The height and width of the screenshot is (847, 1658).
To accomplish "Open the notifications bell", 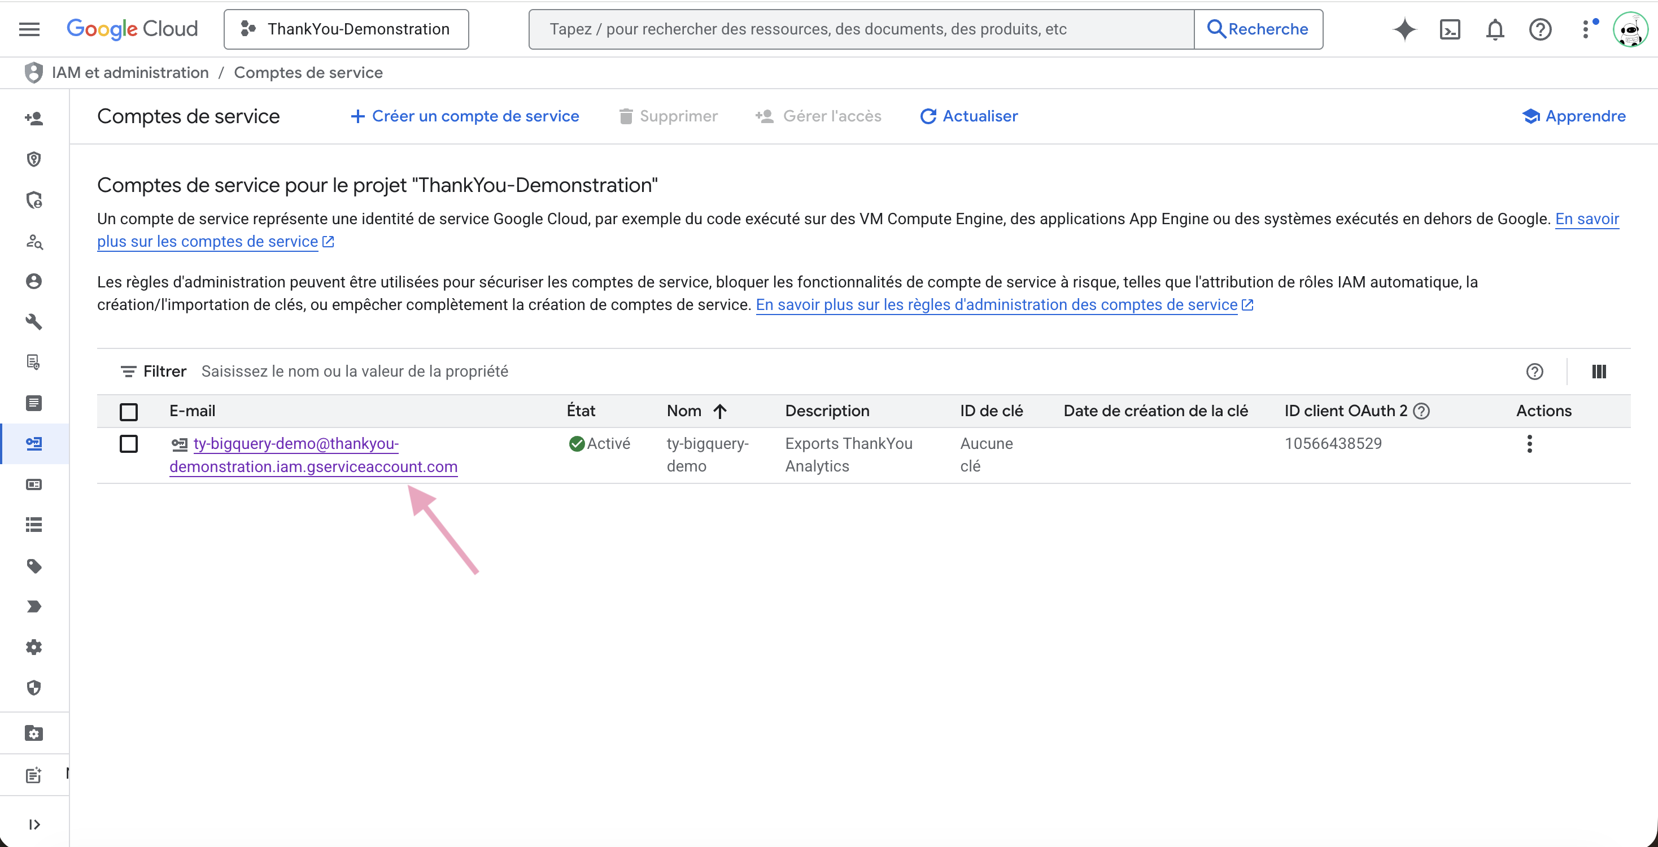I will 1495,29.
